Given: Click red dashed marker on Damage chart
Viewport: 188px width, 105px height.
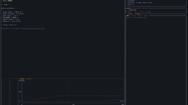Looking at the screenshot, I should [x=68, y=91].
